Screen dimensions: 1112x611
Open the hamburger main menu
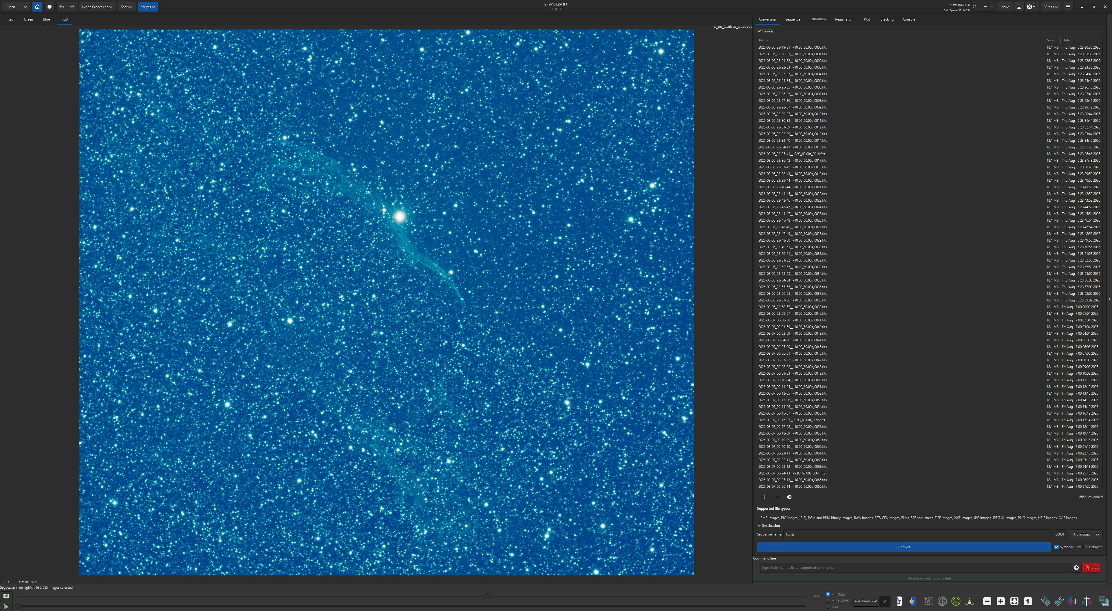coord(1068,7)
